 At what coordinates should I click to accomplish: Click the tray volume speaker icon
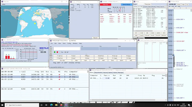(175, 105)
